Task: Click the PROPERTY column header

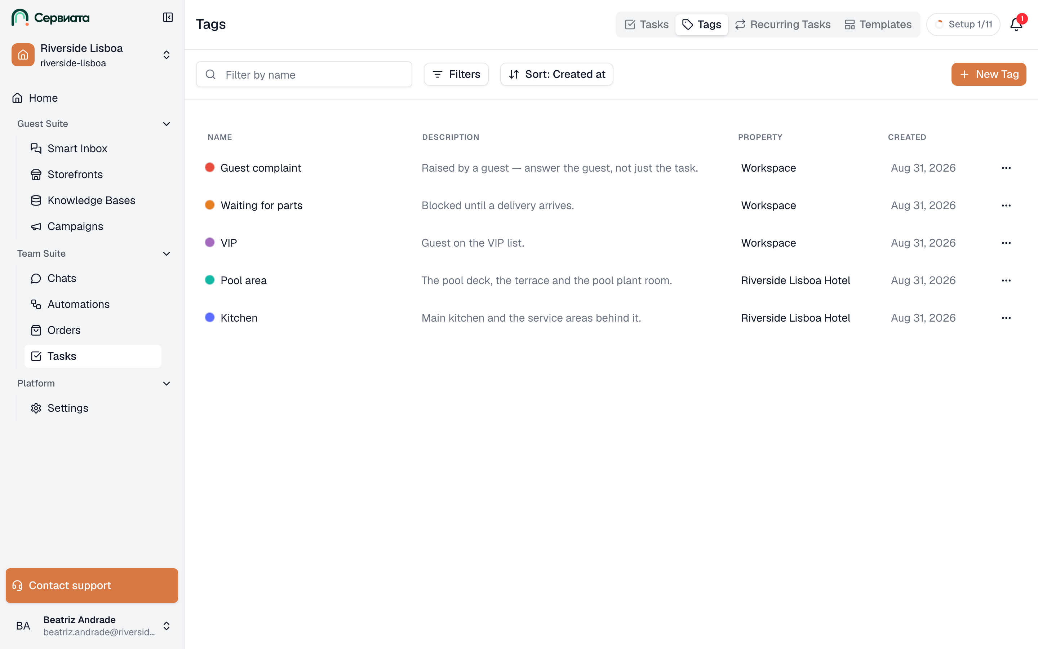Action: point(760,137)
